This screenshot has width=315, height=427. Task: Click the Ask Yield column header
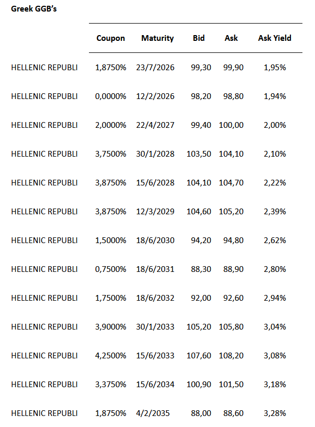pyautogui.click(x=275, y=38)
